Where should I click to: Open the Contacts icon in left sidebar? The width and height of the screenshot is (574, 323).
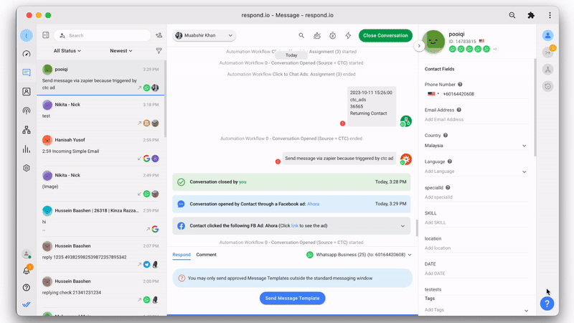(x=27, y=92)
